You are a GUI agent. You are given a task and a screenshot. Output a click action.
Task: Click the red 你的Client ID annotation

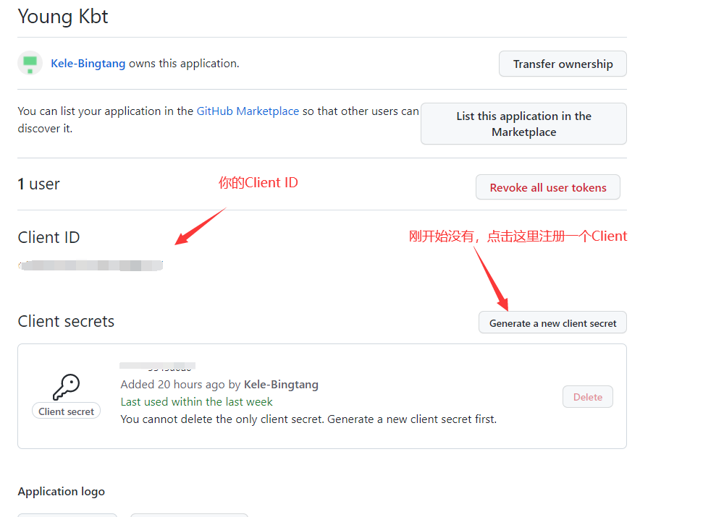[x=258, y=183]
